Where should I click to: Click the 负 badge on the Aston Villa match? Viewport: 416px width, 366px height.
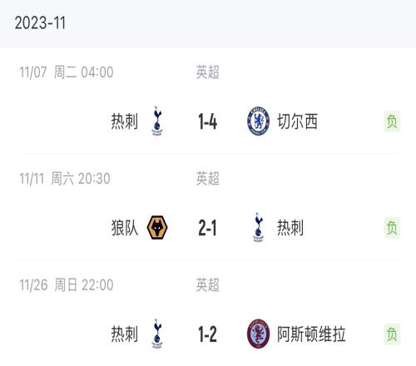tap(392, 334)
